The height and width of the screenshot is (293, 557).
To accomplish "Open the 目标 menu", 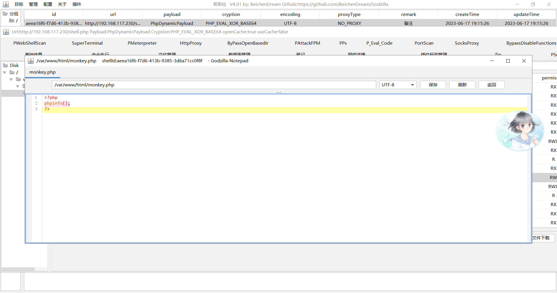I will tap(19, 4).
